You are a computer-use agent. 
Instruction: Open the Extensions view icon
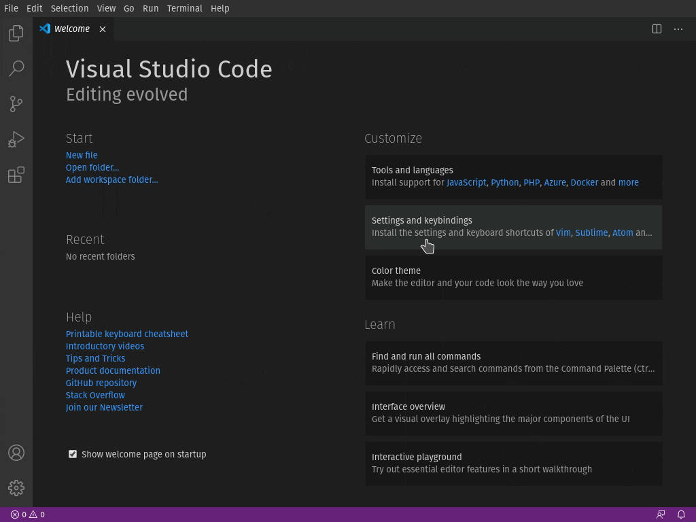tap(16, 175)
